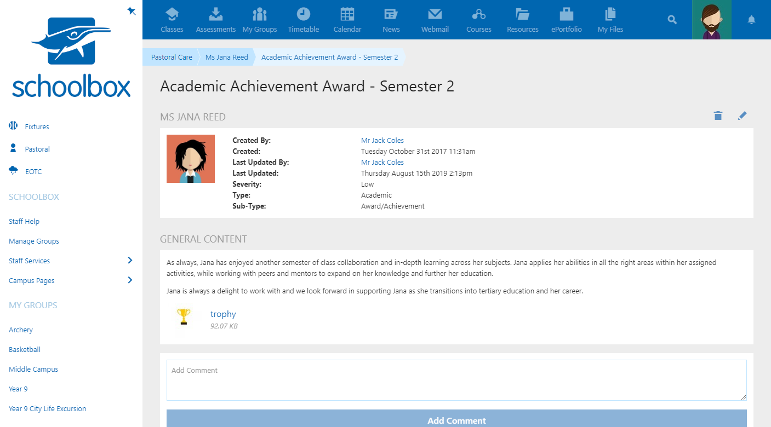Image resolution: width=771 pixels, height=427 pixels.
Task: Click the 'Thursday August 15th 2019 2:13pm' value
Action: [416, 173]
